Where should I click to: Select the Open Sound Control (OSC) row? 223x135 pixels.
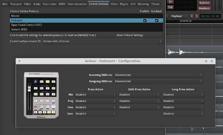click(87, 25)
